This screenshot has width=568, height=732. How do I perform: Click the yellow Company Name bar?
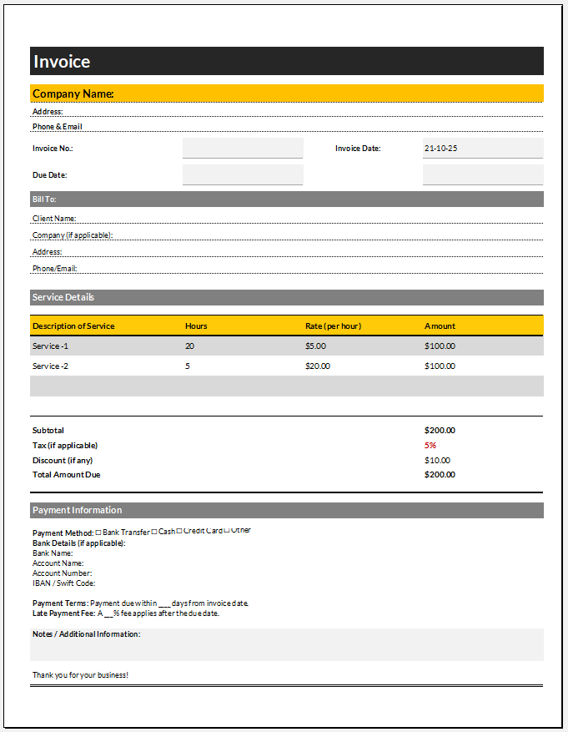pyautogui.click(x=286, y=93)
